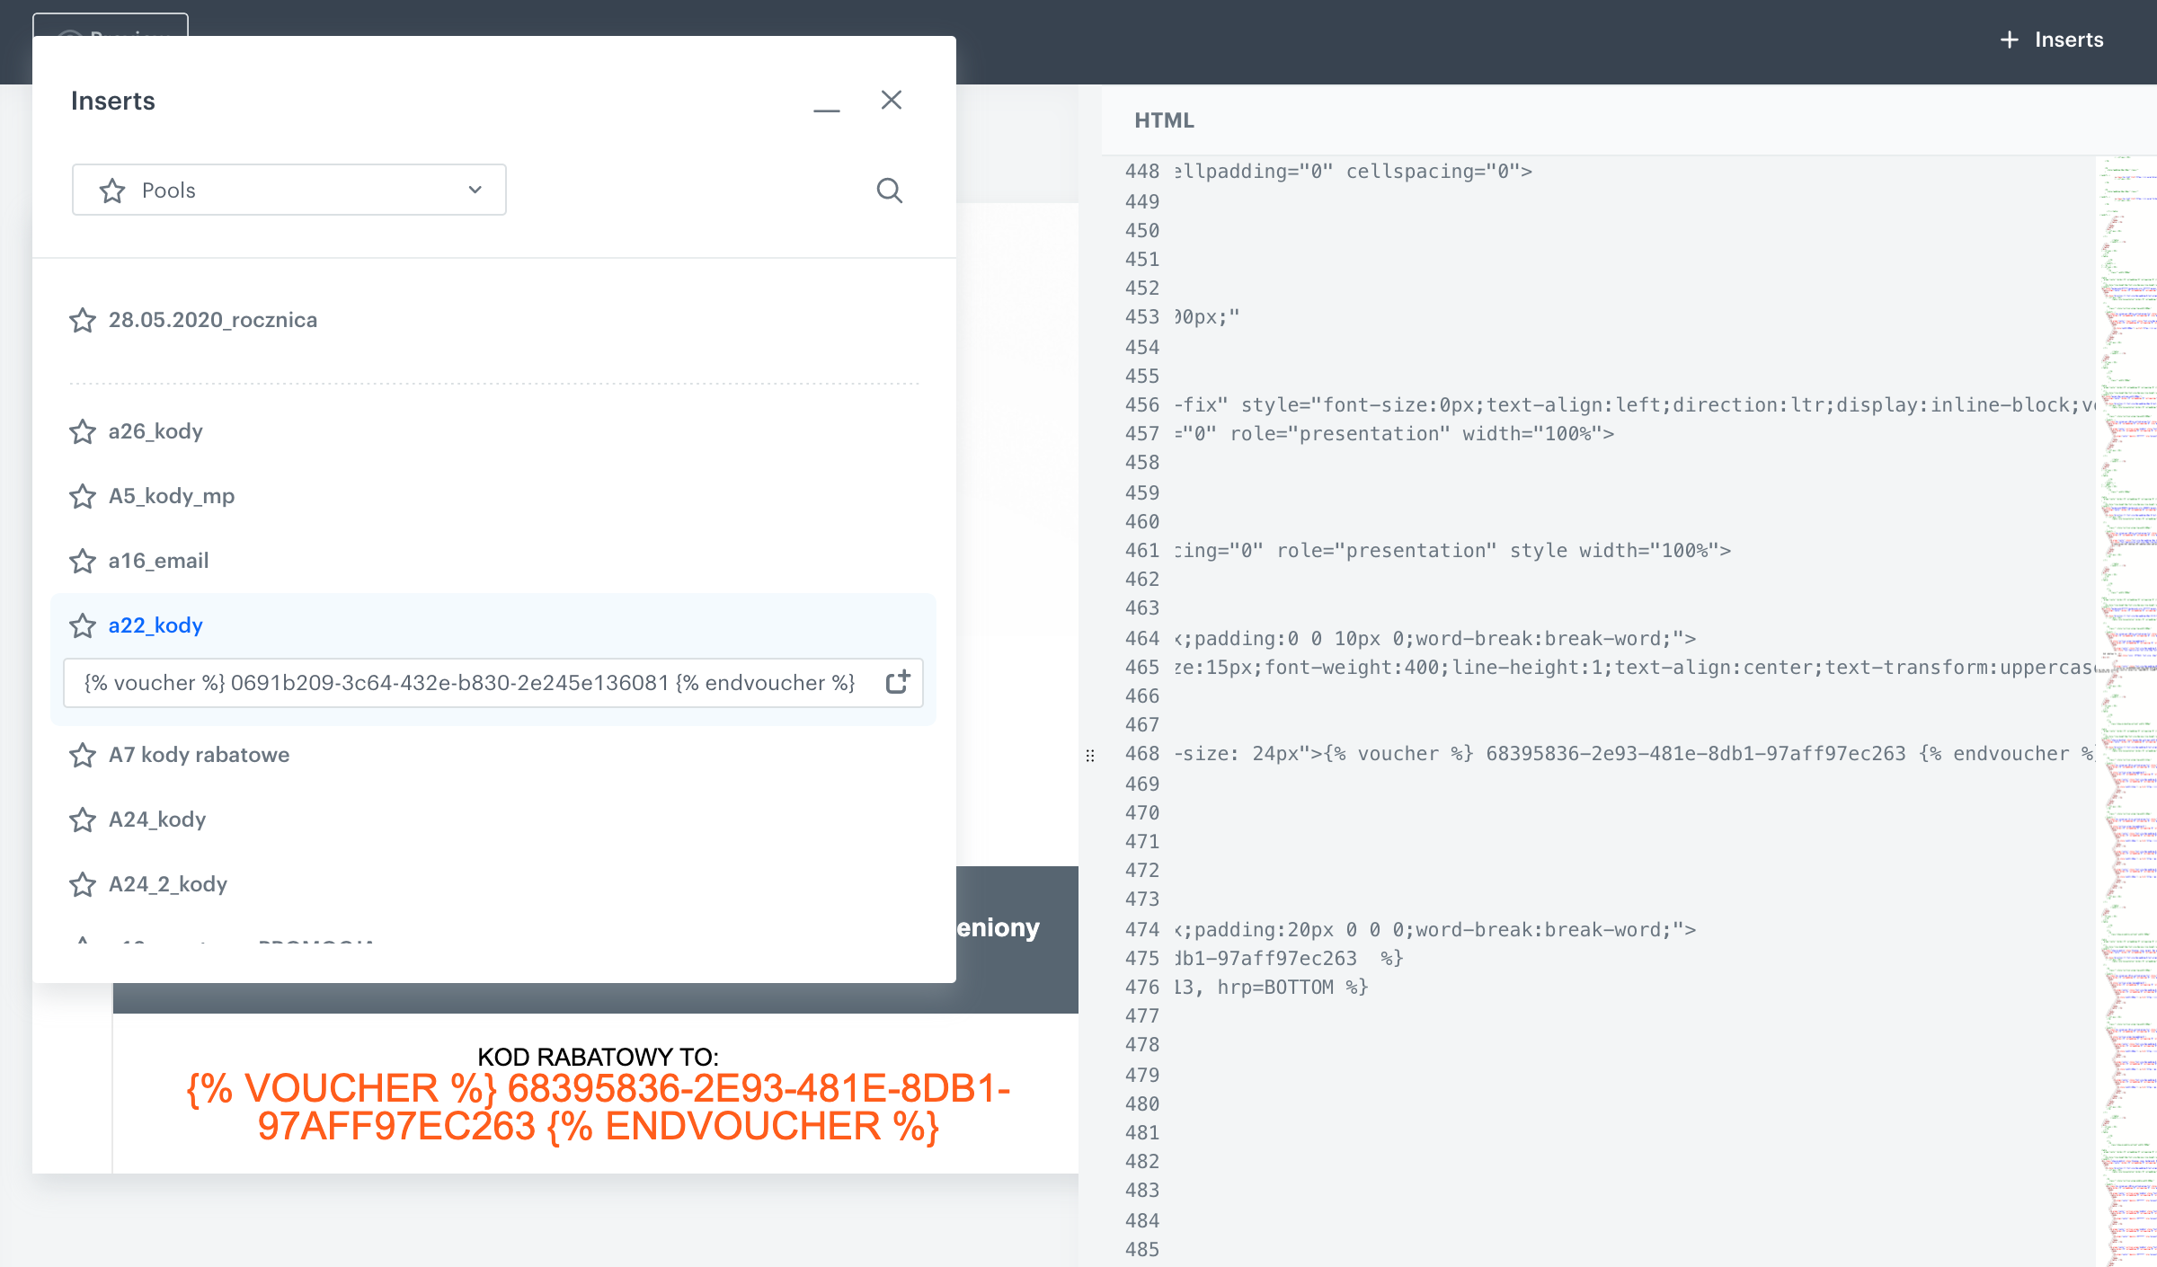Expand the A24_kody pool entry
The width and height of the screenshot is (2157, 1267).
tap(157, 820)
